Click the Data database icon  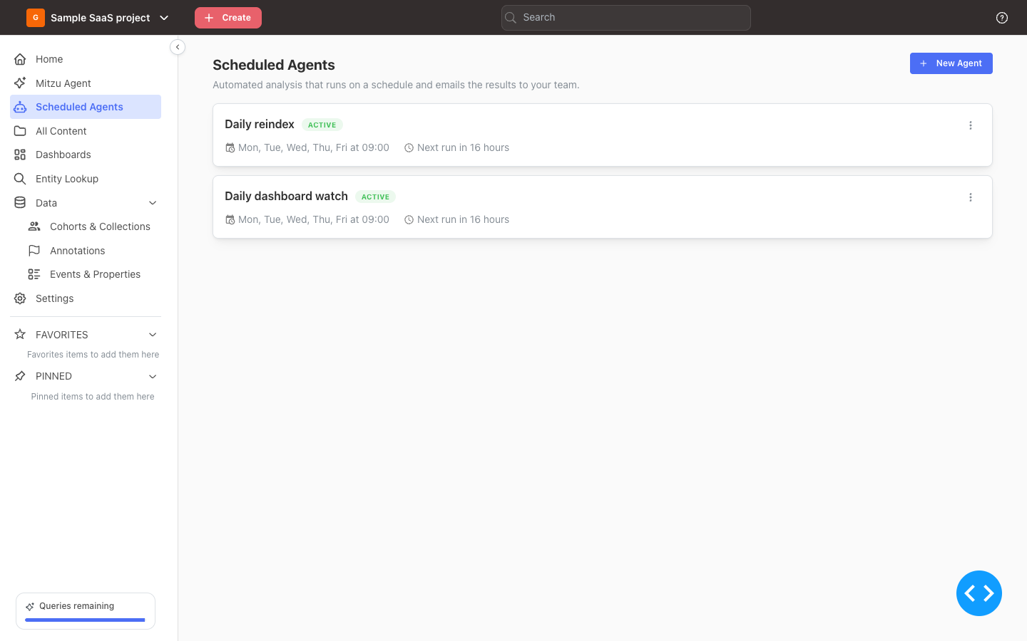(x=20, y=203)
